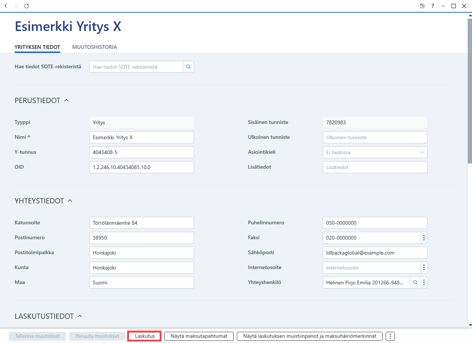Select the YRITYKSEN TIEDOT tab
Screen dimensions: 472x343
pyautogui.click(x=37, y=47)
